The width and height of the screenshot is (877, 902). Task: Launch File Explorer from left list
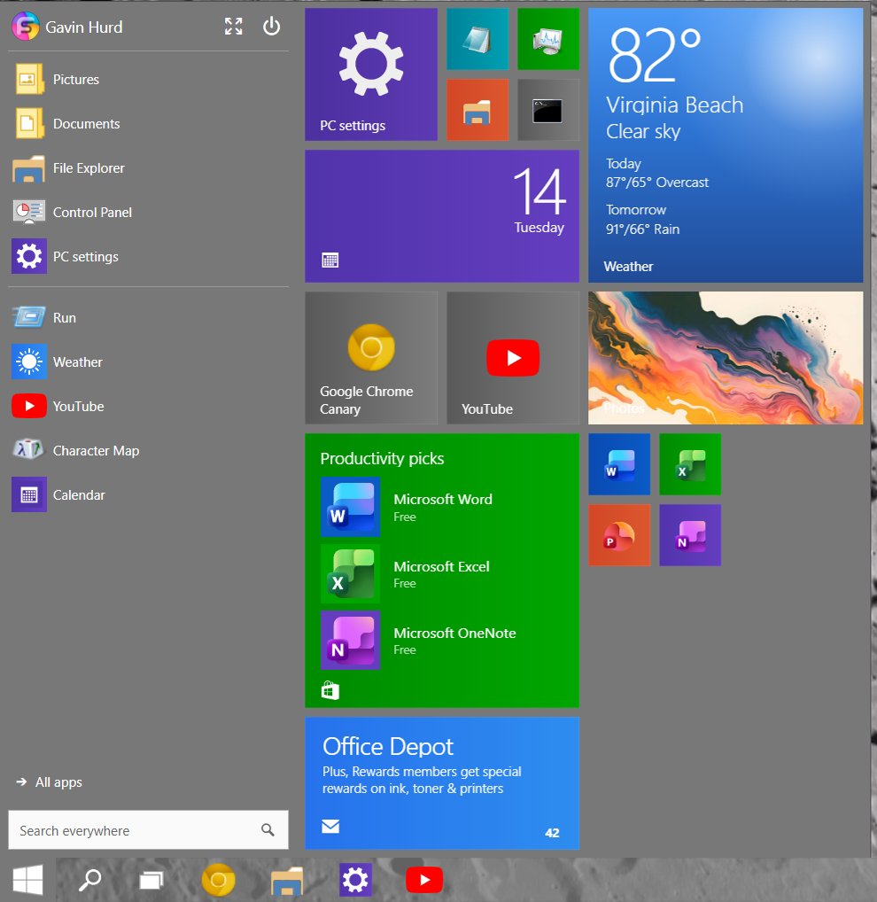pyautogui.click(x=148, y=168)
